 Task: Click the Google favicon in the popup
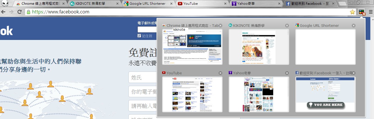(297, 25)
